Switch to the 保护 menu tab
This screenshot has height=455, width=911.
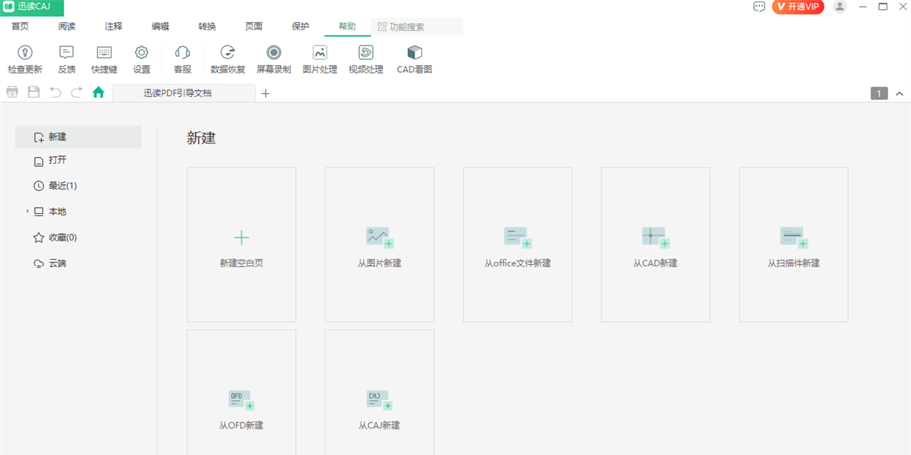[x=301, y=27]
